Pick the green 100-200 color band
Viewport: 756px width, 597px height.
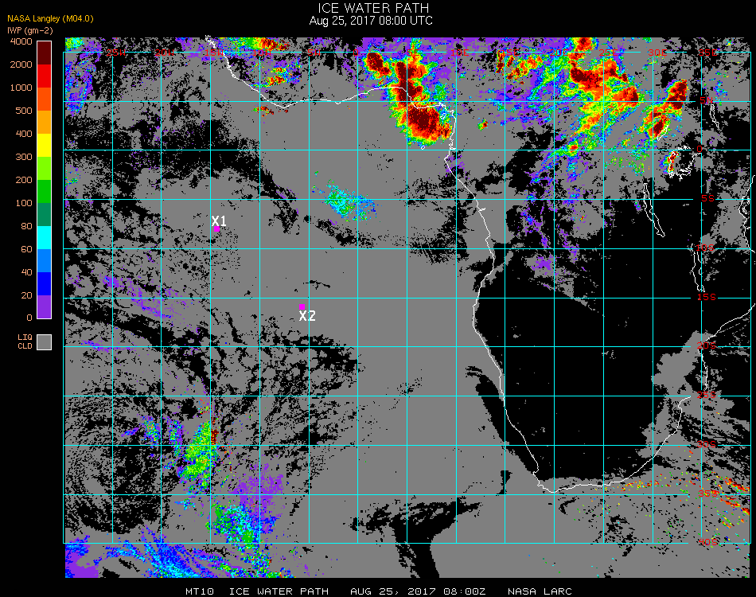pos(45,192)
